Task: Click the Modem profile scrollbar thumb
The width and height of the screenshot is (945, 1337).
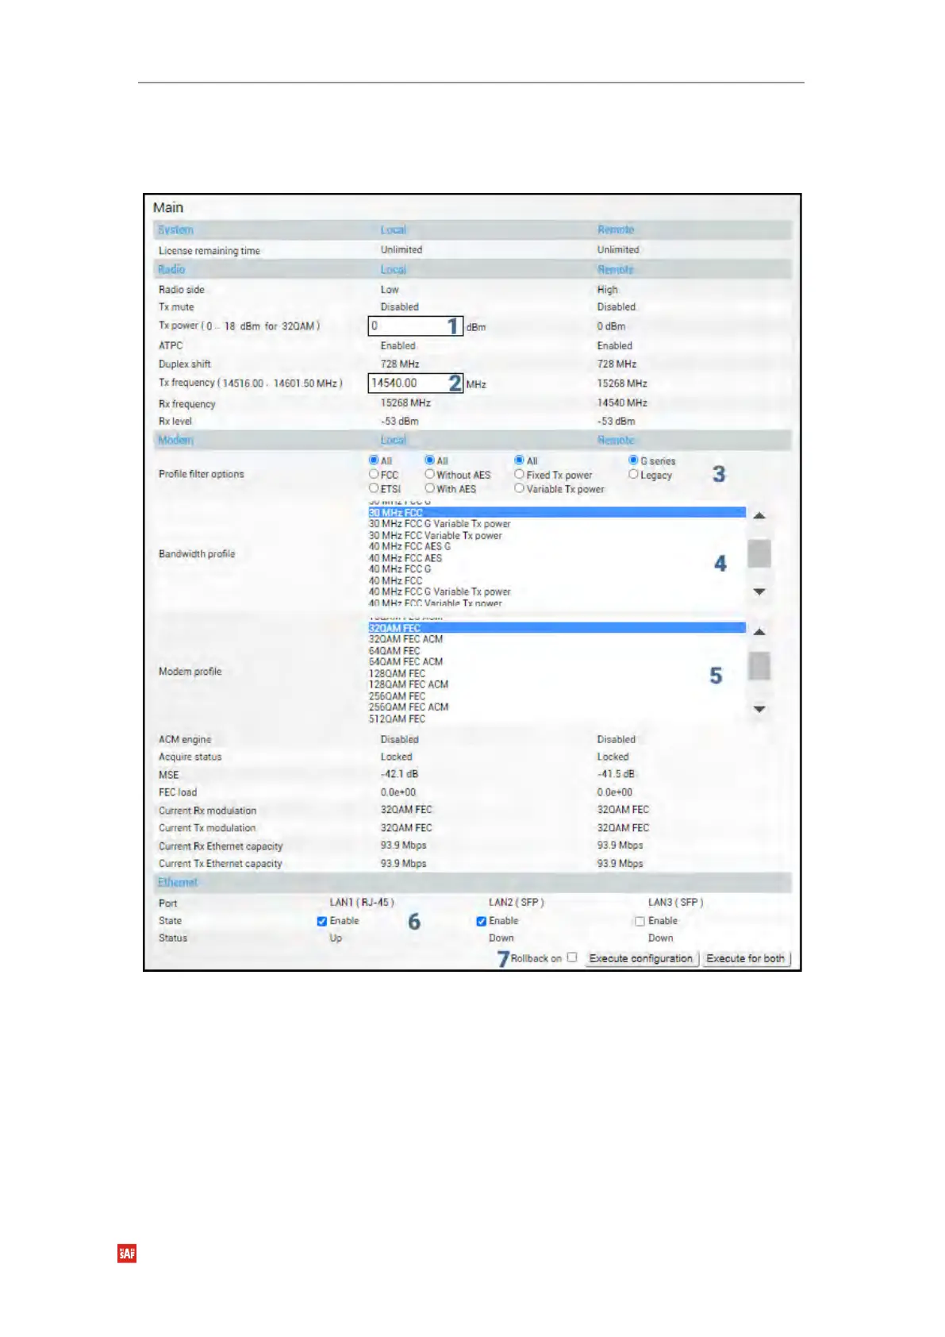Action: click(x=759, y=666)
